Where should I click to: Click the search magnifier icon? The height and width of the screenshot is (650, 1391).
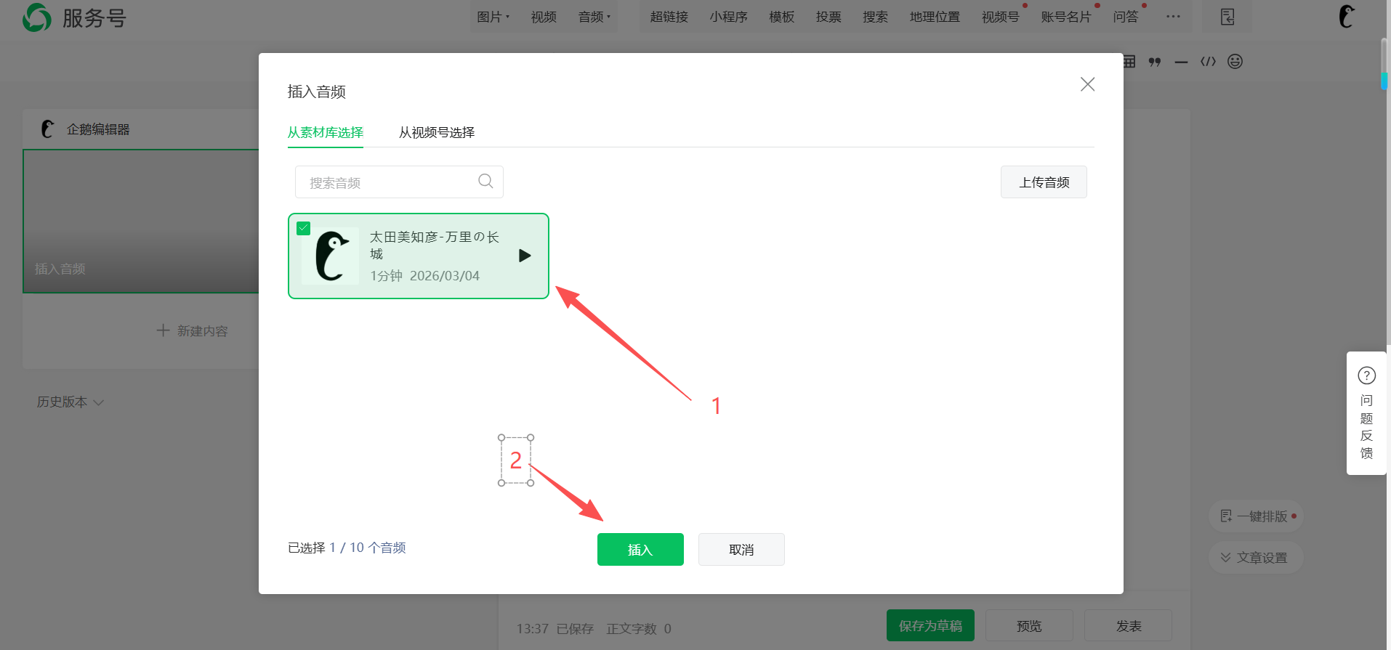pos(485,181)
